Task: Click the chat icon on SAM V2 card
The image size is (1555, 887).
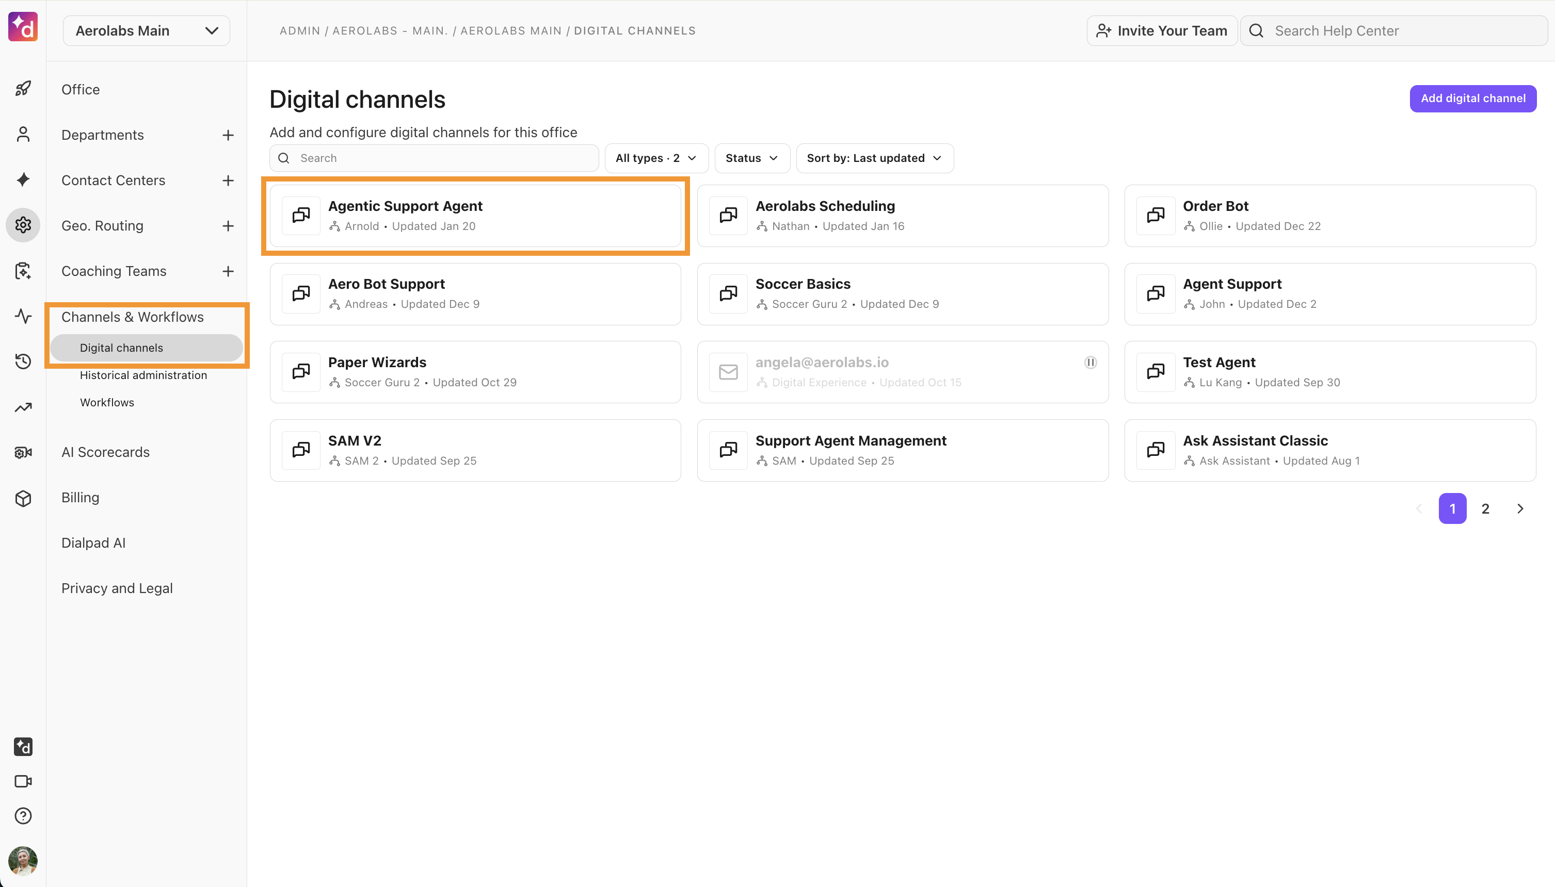Action: point(301,450)
